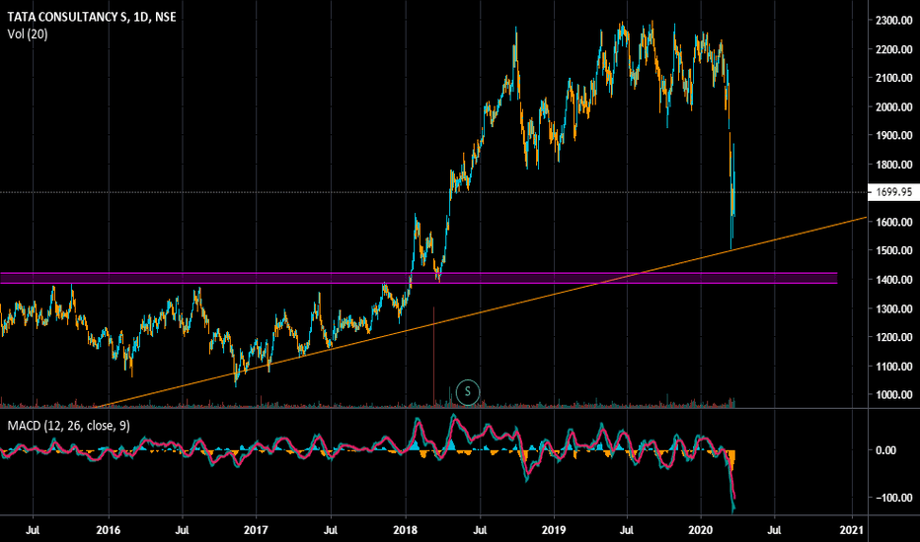The image size is (920, 542).
Task: Click the tall red volume spike bar
Action: point(433,358)
